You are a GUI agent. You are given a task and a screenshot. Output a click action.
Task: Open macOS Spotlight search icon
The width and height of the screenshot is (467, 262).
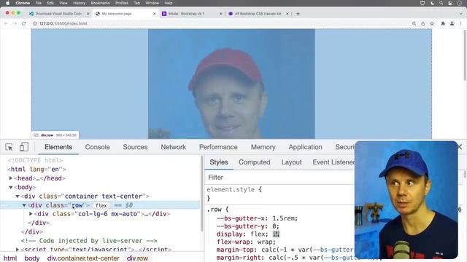pos(441,3)
